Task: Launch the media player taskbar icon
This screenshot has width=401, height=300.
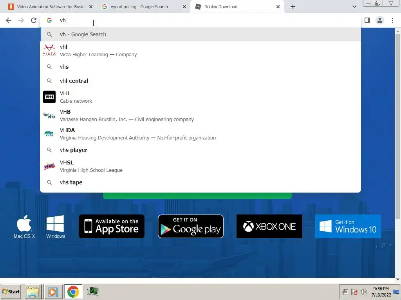Action: click(53, 291)
